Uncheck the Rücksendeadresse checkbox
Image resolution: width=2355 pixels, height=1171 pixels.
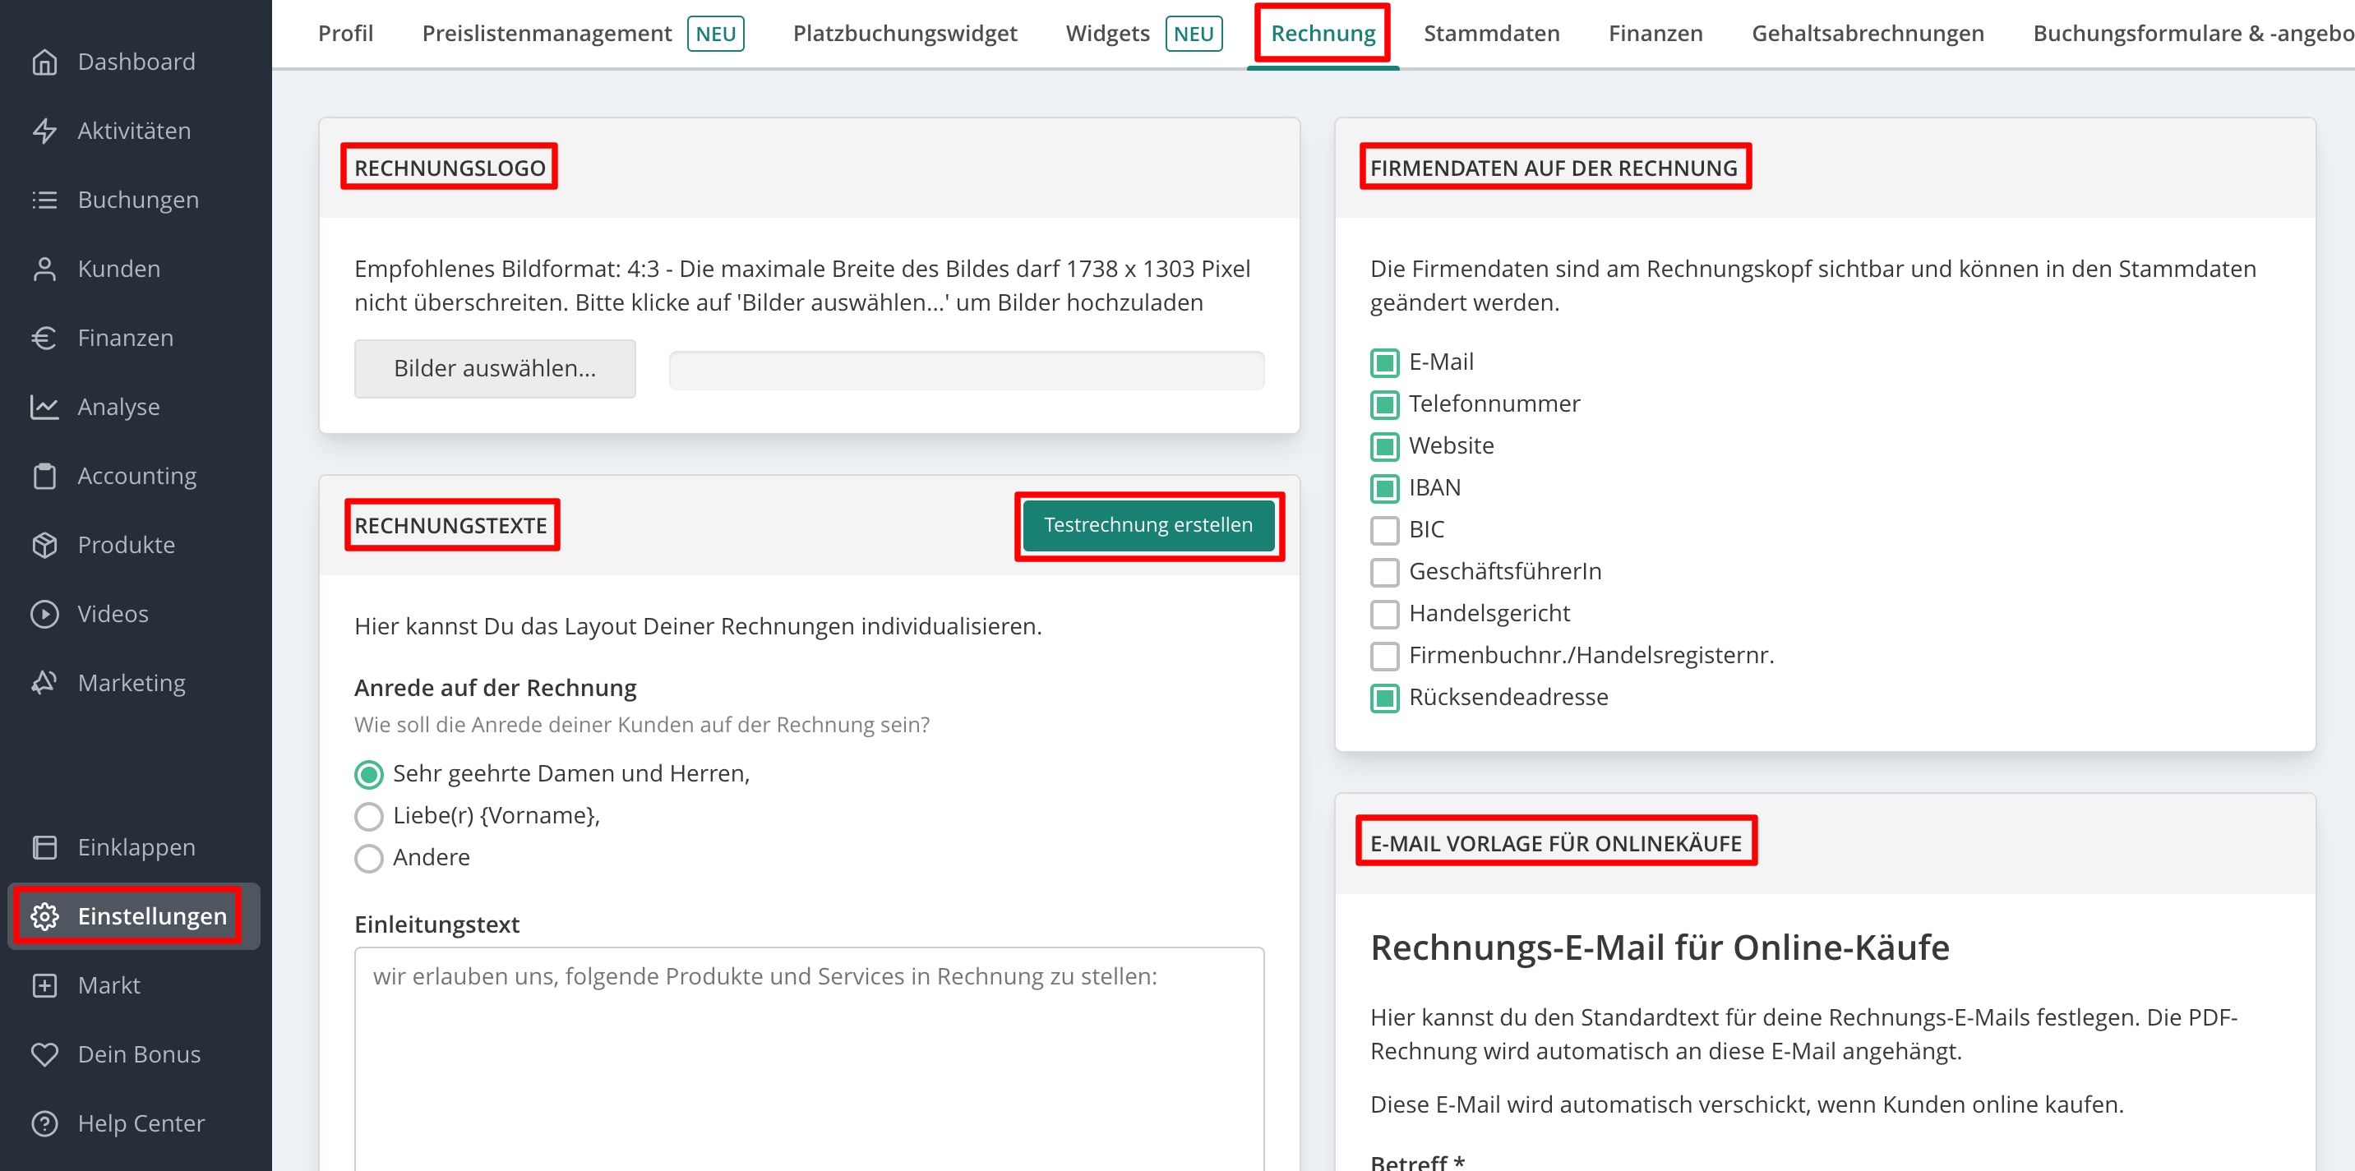click(x=1384, y=698)
